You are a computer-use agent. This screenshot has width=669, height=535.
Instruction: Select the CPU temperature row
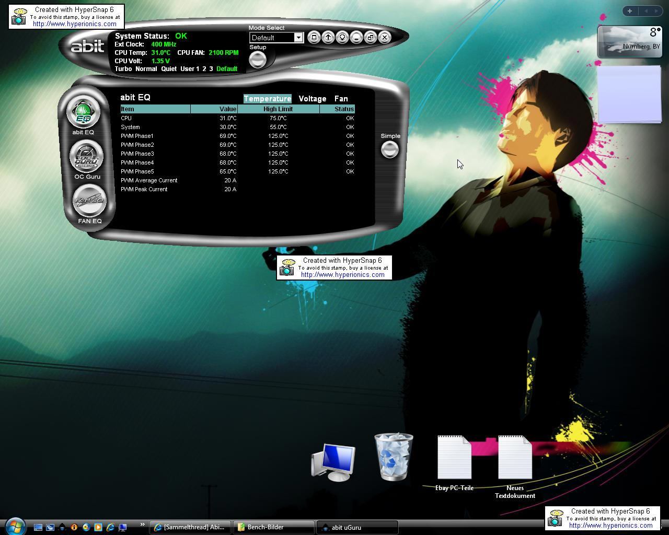237,118
